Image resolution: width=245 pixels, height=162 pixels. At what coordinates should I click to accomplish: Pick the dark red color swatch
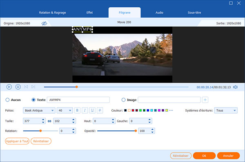(x=136, y=110)
